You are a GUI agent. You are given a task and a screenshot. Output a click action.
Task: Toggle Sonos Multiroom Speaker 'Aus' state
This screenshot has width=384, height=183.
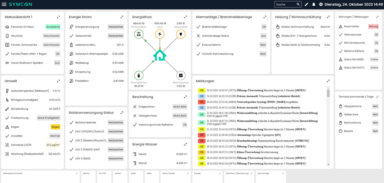click(x=57, y=63)
